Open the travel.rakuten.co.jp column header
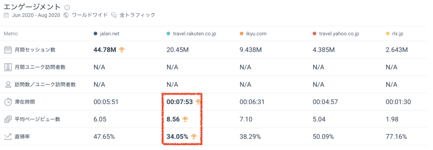The height and width of the screenshot is (150, 433). 194,34
